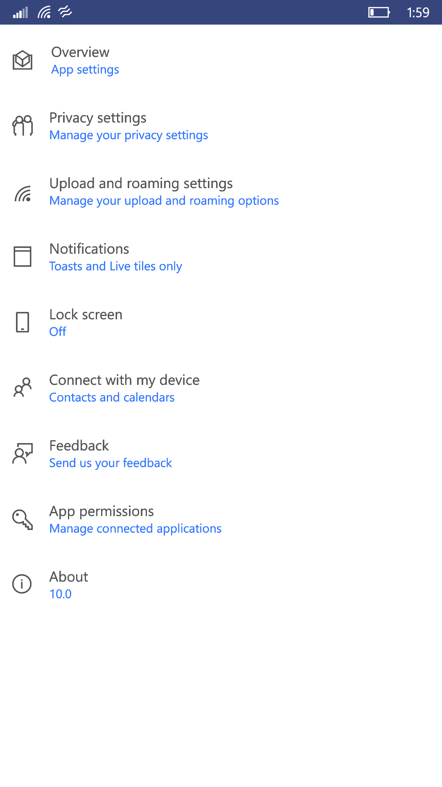Open Manage your upload and roaming options

[x=164, y=201]
